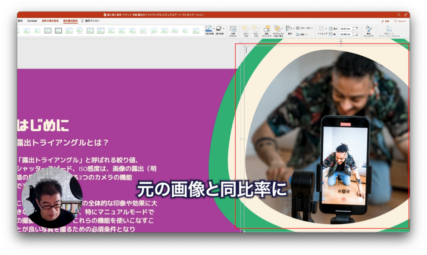Open the Selection Pane (選択ウィンドウ)
427x255 pixels.
[x=267, y=28]
